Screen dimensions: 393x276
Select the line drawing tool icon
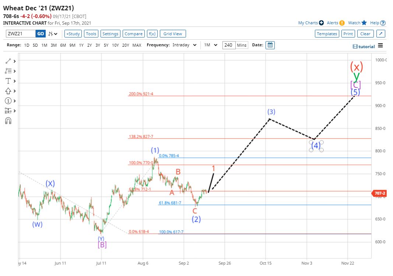[8, 61]
